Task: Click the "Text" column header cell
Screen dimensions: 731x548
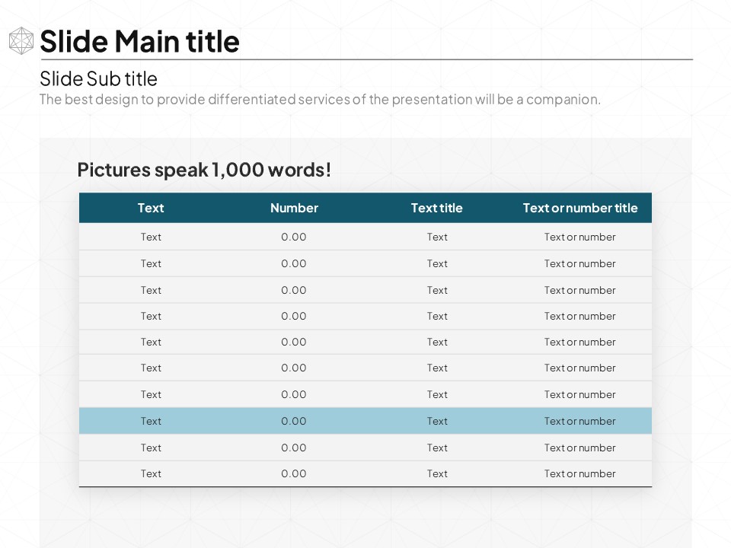Action: [x=151, y=208]
